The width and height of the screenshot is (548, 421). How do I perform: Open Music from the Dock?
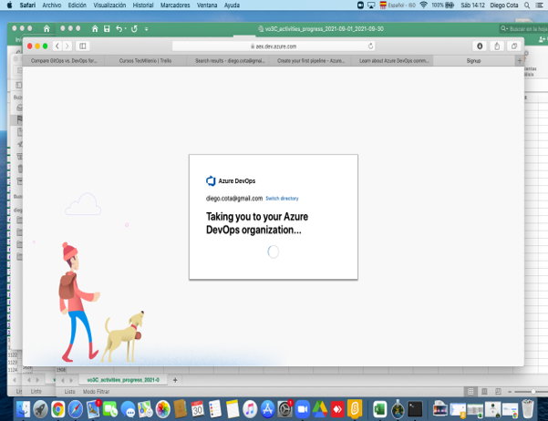tap(250, 409)
